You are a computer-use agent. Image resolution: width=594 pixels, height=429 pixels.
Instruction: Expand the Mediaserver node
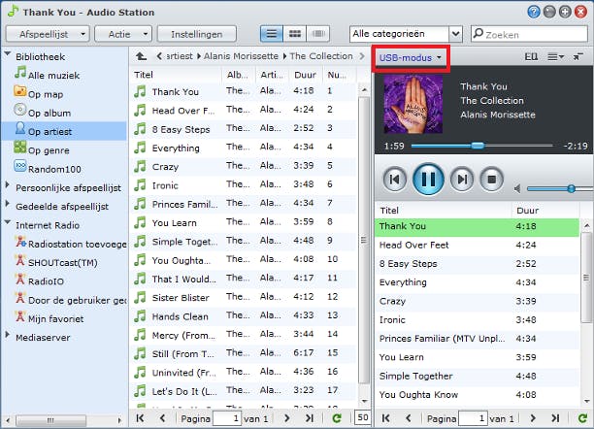click(x=7, y=335)
